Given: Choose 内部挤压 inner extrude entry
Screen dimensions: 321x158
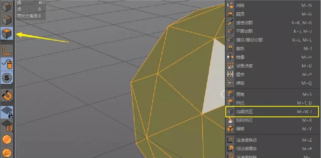Looking at the screenshot, I should click(272, 112).
